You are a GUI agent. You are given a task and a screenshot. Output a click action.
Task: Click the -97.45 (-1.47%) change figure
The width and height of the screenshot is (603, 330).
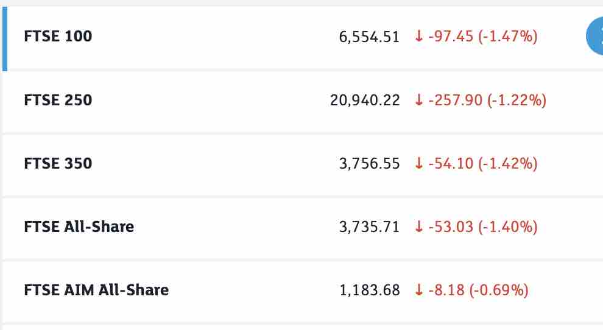point(483,37)
